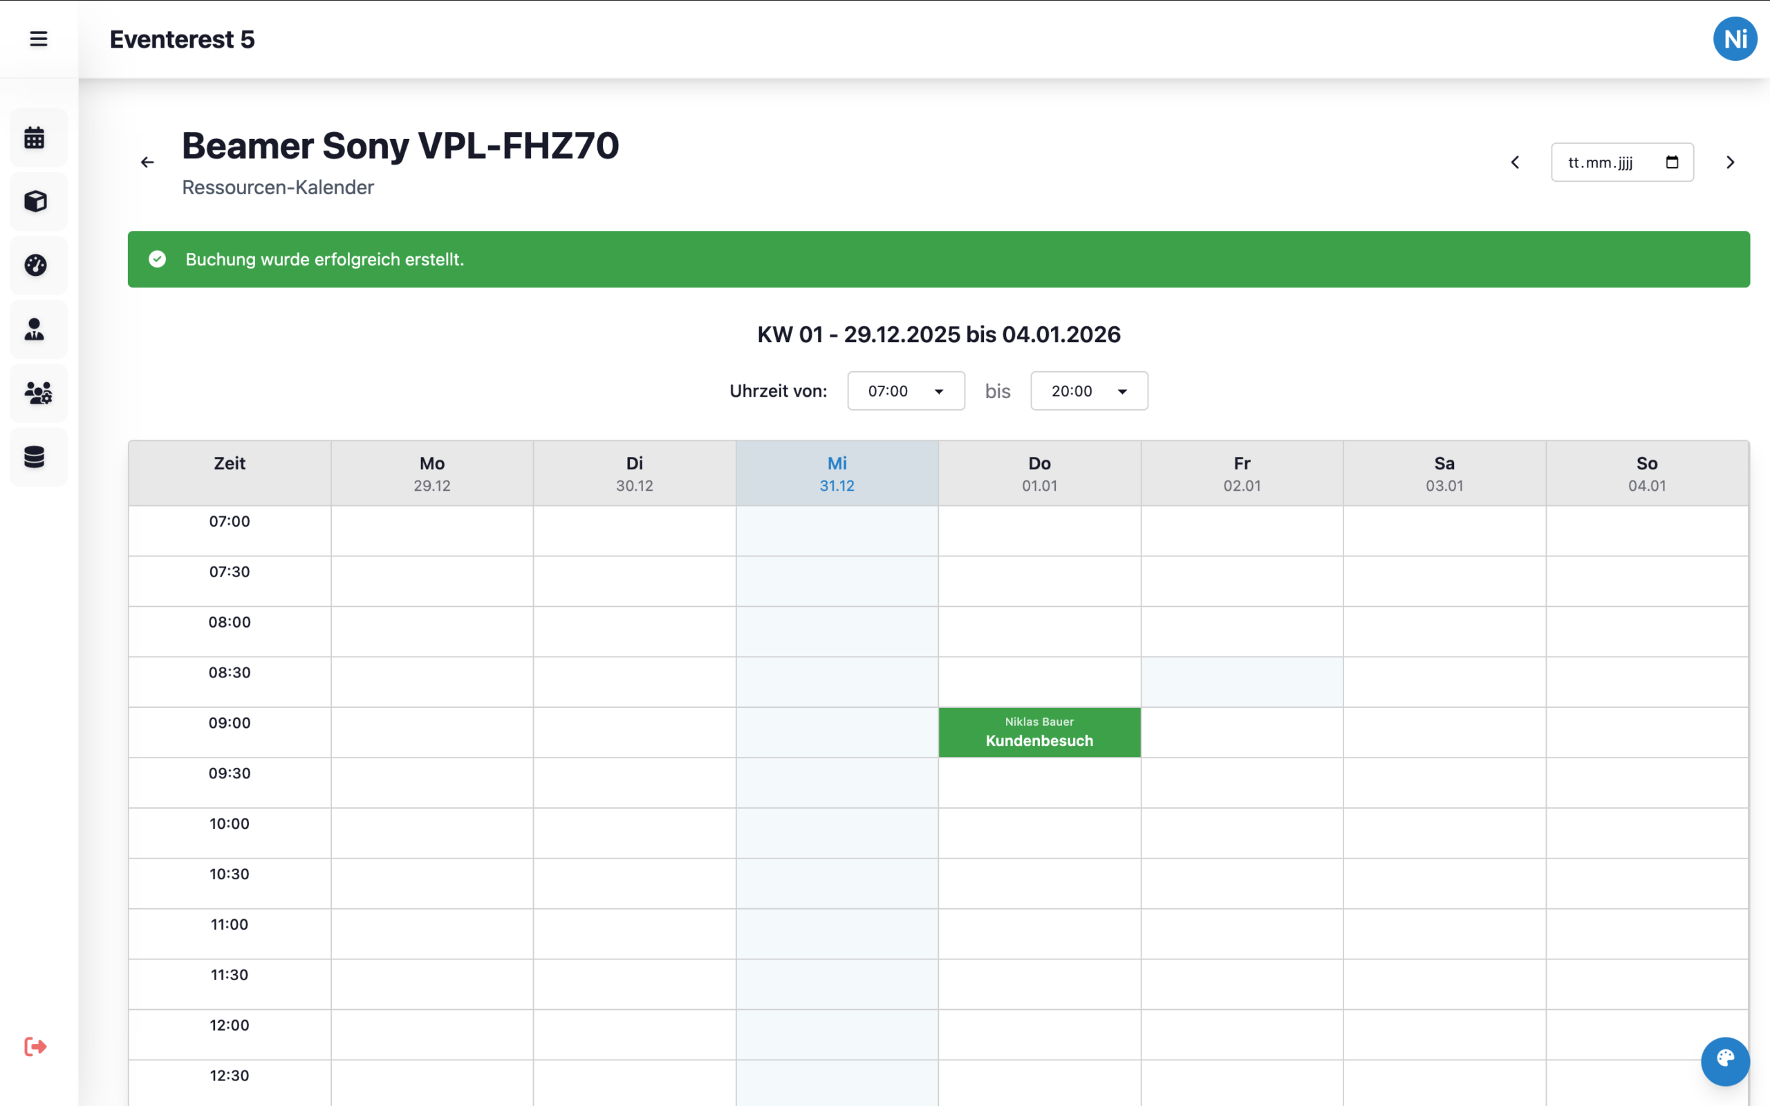The height and width of the screenshot is (1106, 1770).
Task: Open the hamburger menu
Action: tap(38, 39)
